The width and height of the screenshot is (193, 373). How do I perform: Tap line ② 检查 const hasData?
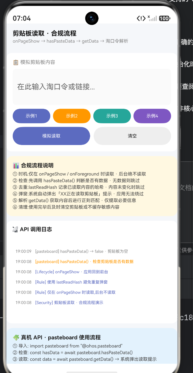click(x=73, y=353)
